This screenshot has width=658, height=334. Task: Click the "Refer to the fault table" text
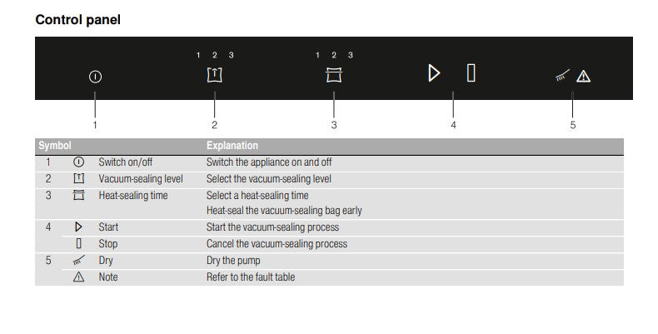(250, 277)
